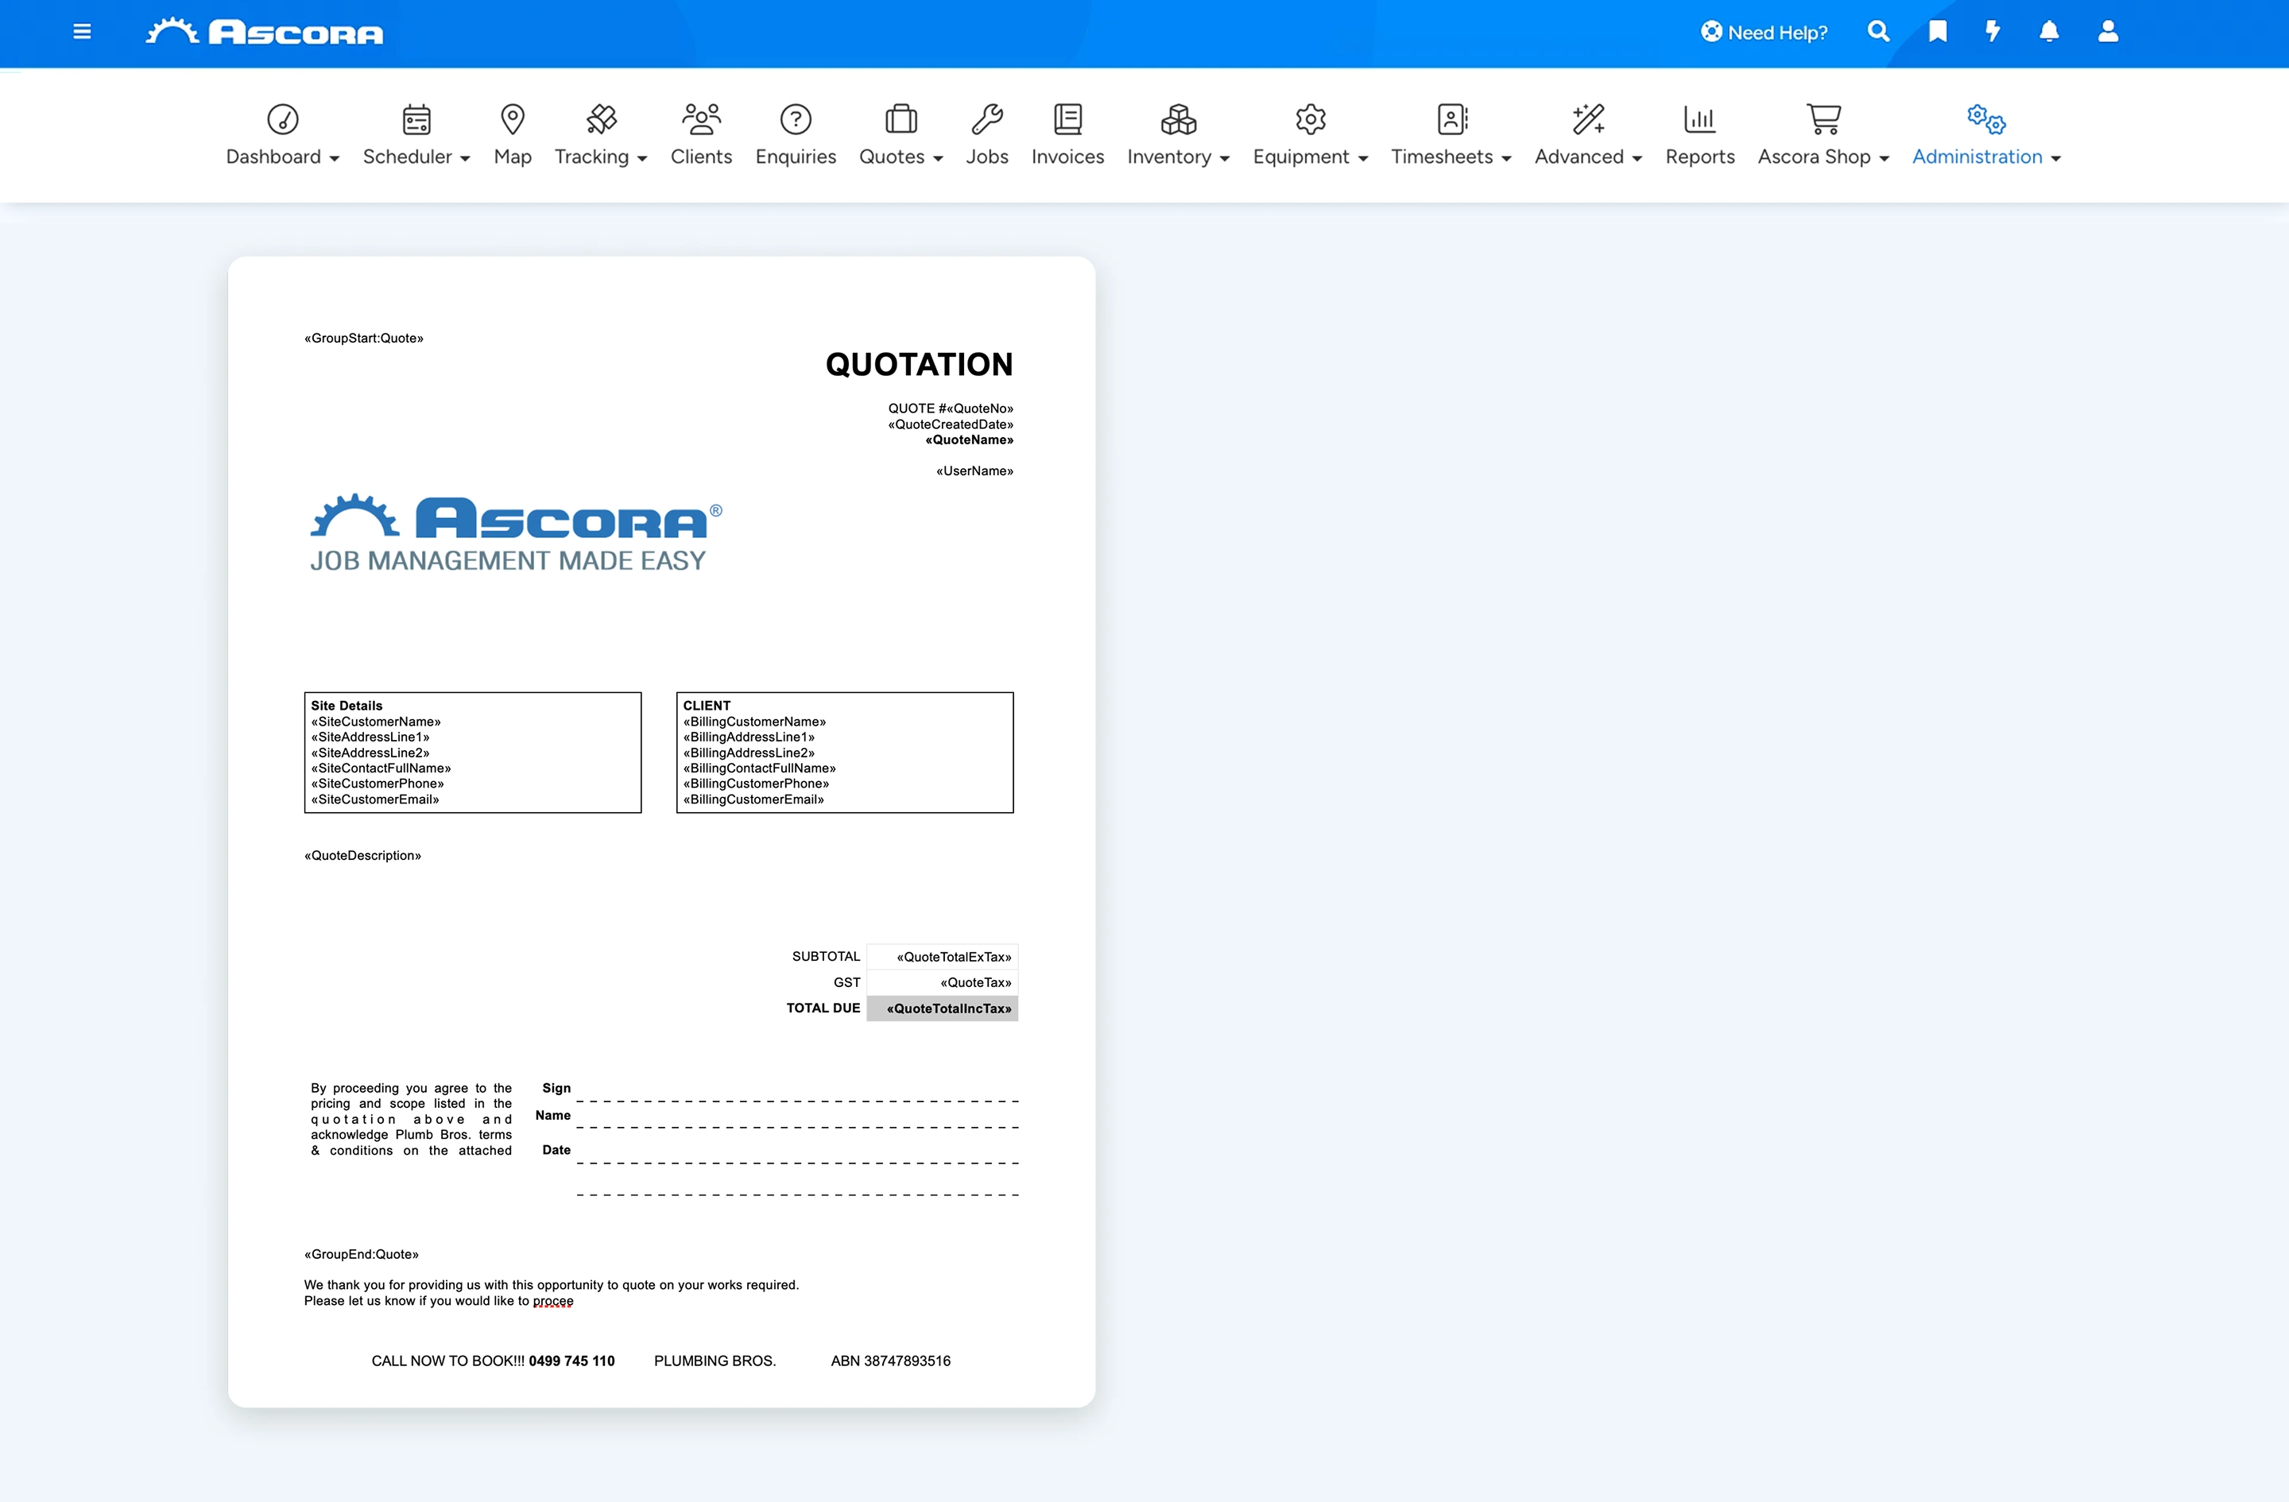The height and width of the screenshot is (1502, 2289).
Task: Click the Map pin icon
Action: click(x=513, y=119)
